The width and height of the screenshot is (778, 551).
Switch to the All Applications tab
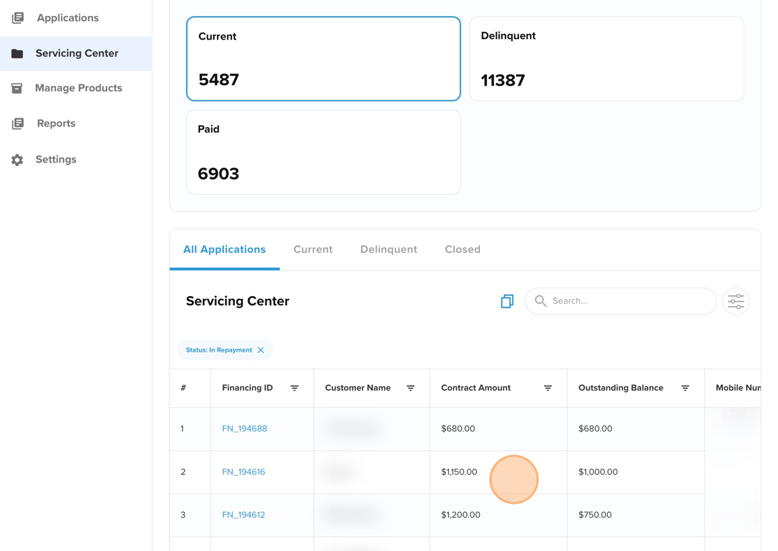click(x=224, y=249)
